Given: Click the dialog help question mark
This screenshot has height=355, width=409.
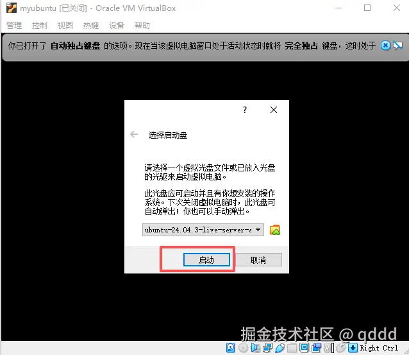Looking at the screenshot, I should tap(245, 110).
